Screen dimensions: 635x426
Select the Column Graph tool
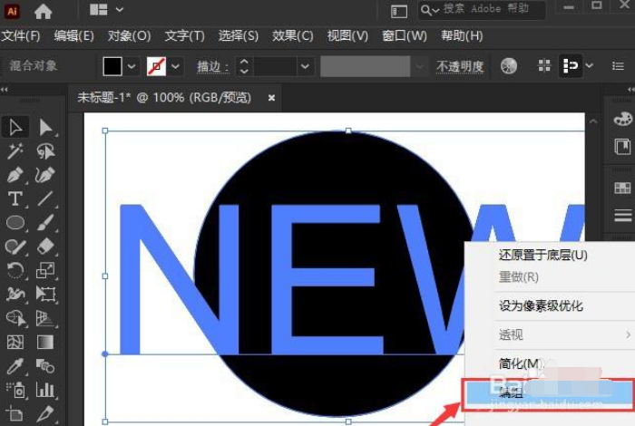click(x=45, y=390)
